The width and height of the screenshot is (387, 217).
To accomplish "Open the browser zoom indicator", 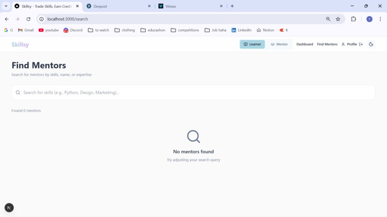I will (328, 19).
